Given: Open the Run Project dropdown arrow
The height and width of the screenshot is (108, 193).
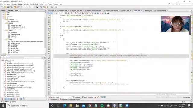Looking at the screenshot, I should coord(49,7).
